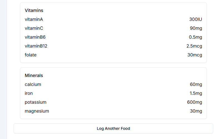Click the potassium label
Image resolution: width=216 pixels, height=139 pixels.
(36, 102)
